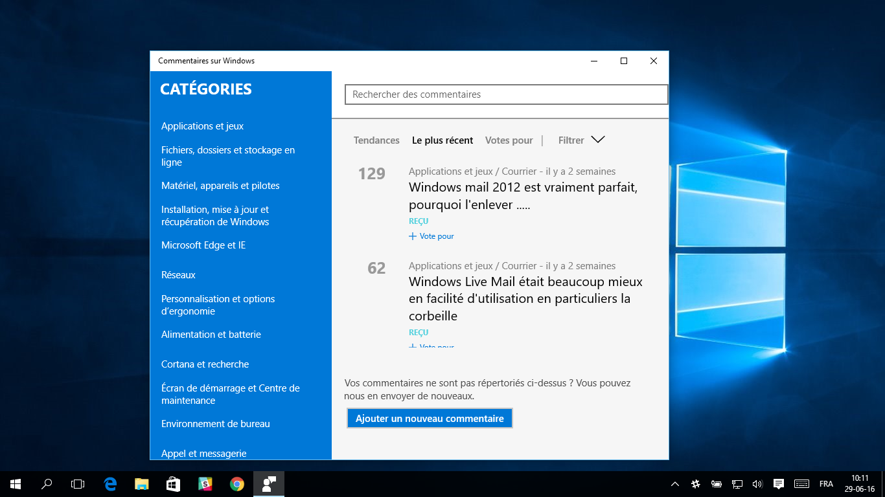Image resolution: width=885 pixels, height=497 pixels.
Task: Click the CATÉGORIES heading
Action: (206, 89)
